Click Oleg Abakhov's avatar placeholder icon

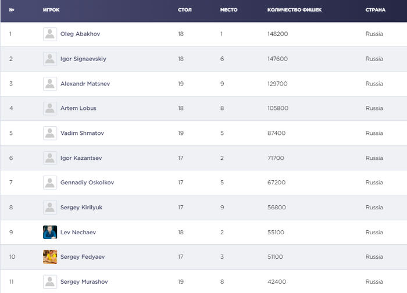point(50,34)
